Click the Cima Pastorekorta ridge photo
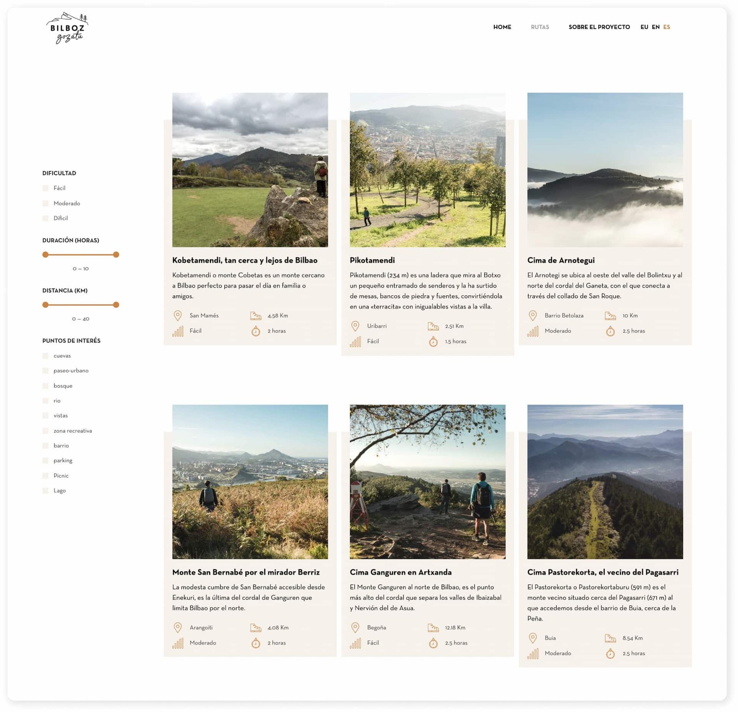738x712 pixels. tap(605, 482)
